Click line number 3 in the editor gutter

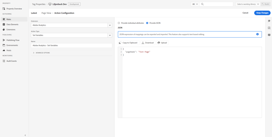click(121, 55)
